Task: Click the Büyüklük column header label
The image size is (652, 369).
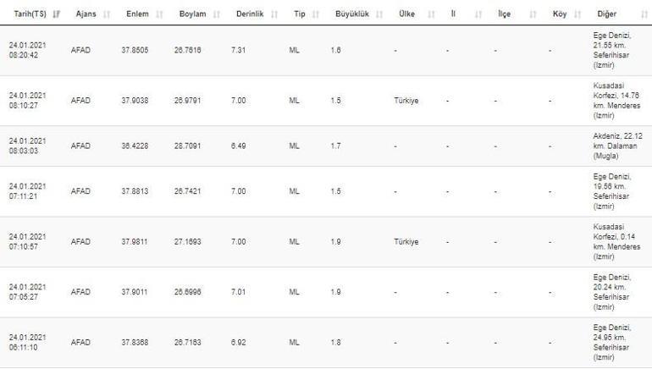Action: pyautogui.click(x=350, y=14)
